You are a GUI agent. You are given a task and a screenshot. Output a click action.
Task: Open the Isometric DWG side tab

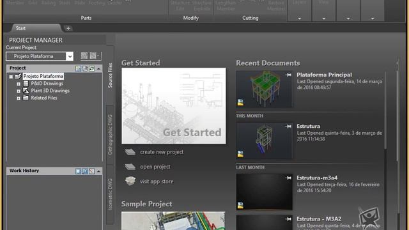pos(110,194)
